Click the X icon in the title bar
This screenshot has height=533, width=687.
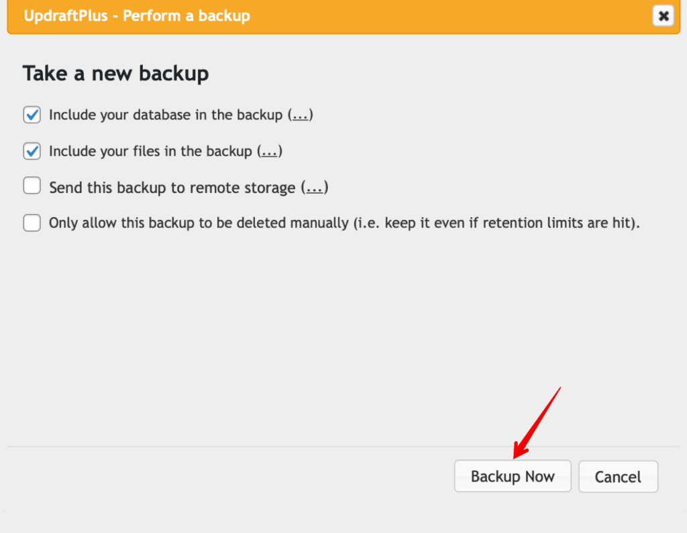664,16
